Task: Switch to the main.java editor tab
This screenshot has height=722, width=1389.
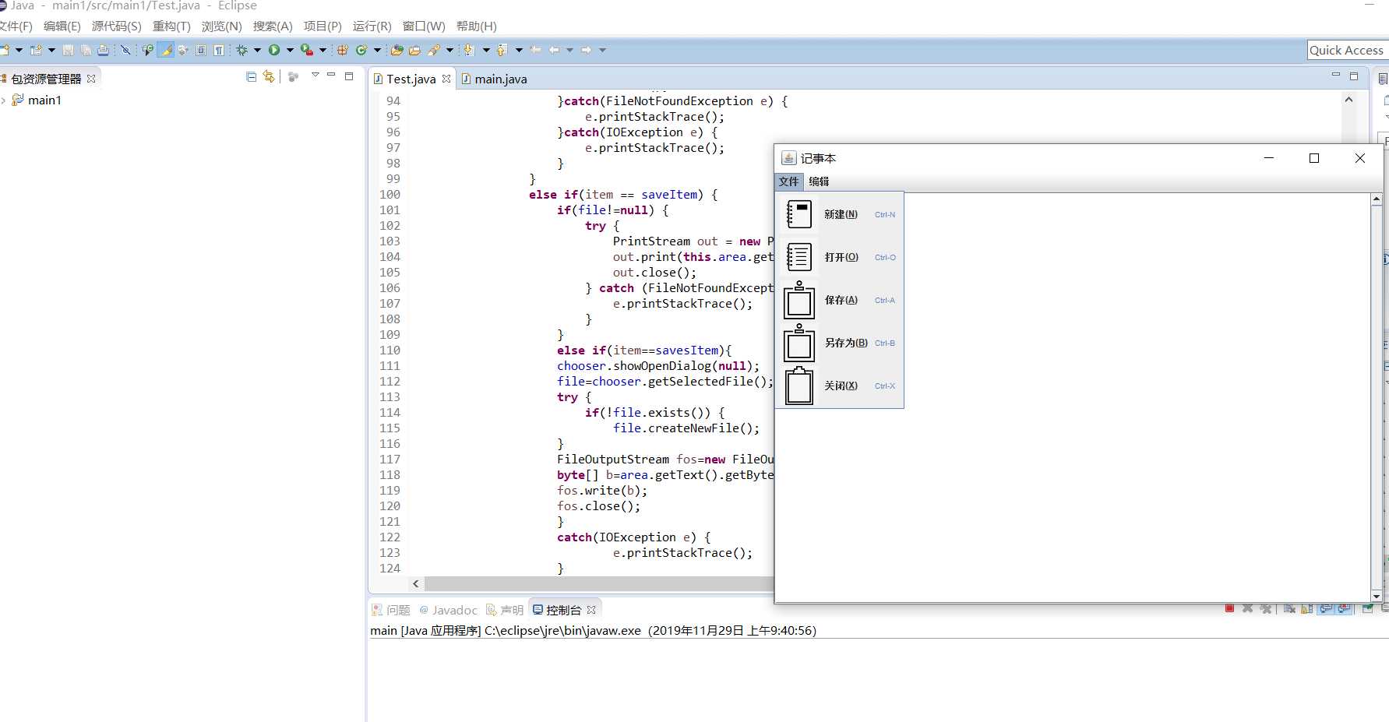Action: coord(500,79)
